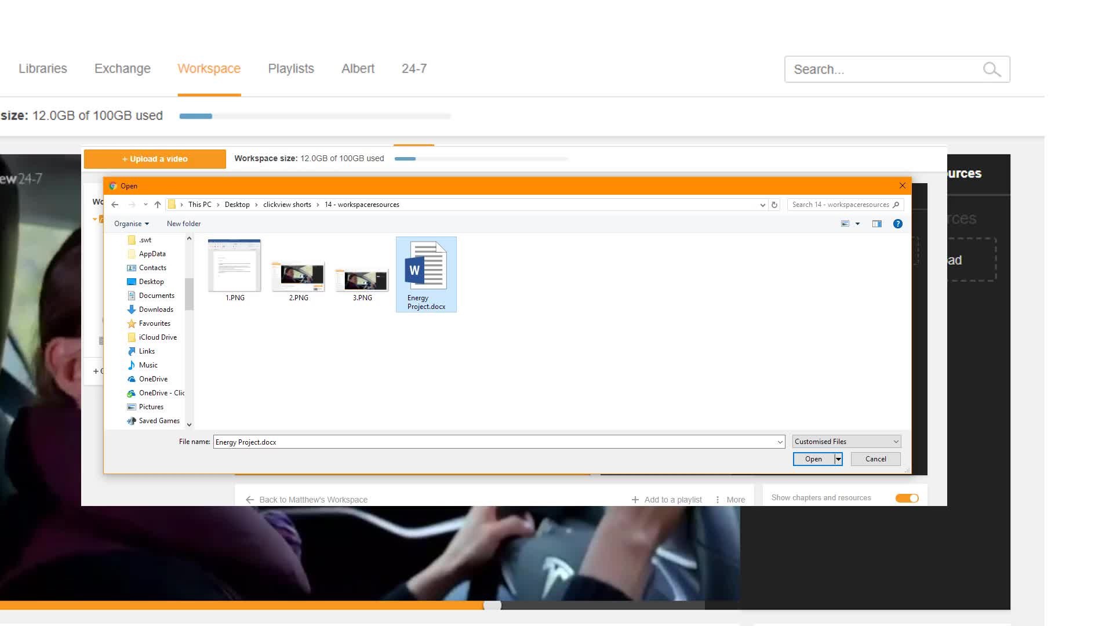Screen dimensions: 1113x626
Task: Click the More options three-dot icon
Action: [x=718, y=499]
